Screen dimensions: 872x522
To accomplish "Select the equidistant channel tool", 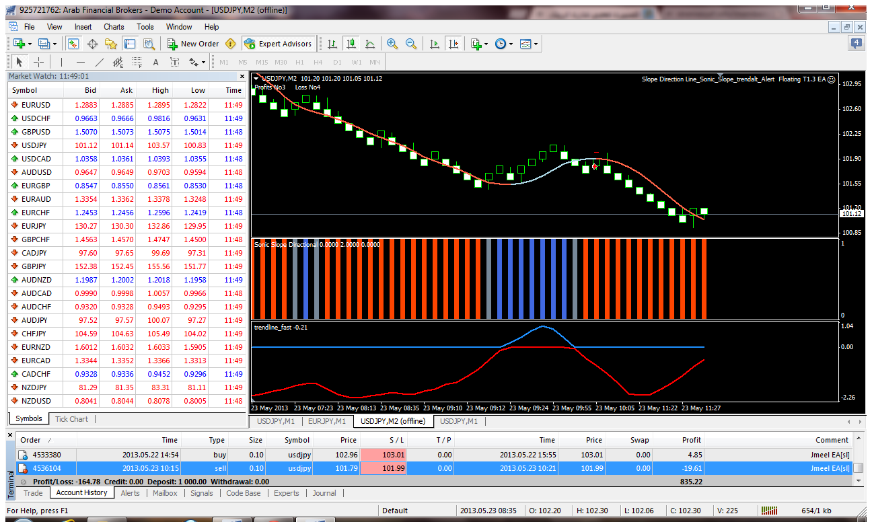I will tap(118, 62).
